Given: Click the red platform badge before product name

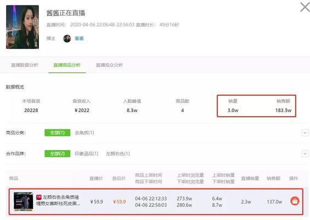Looking at the screenshot, I should [39, 197].
